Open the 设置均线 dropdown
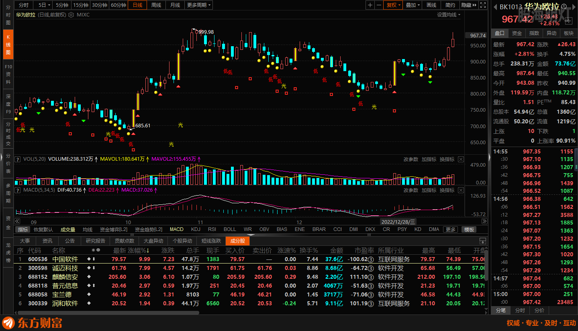Image resolution: width=578 pixels, height=331 pixels. [449, 15]
